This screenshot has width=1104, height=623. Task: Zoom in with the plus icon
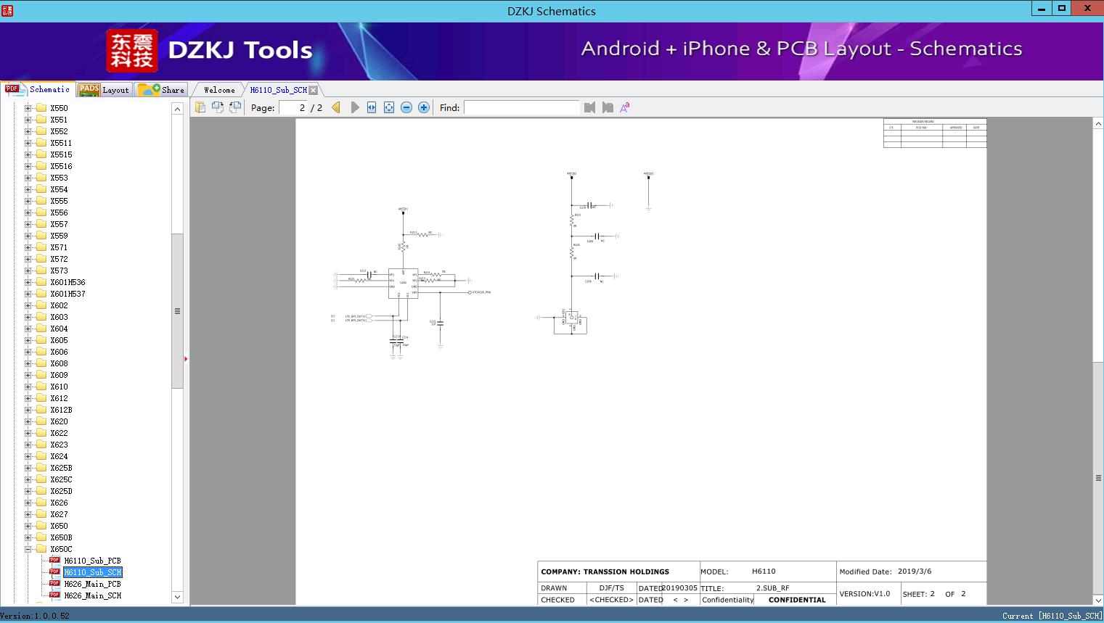[x=424, y=107]
